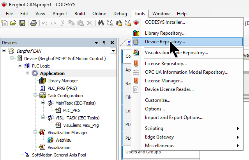This screenshot has height=160, width=249.
Task: Click the SoftMotion General Axis Pool icon
Action: 27,154
